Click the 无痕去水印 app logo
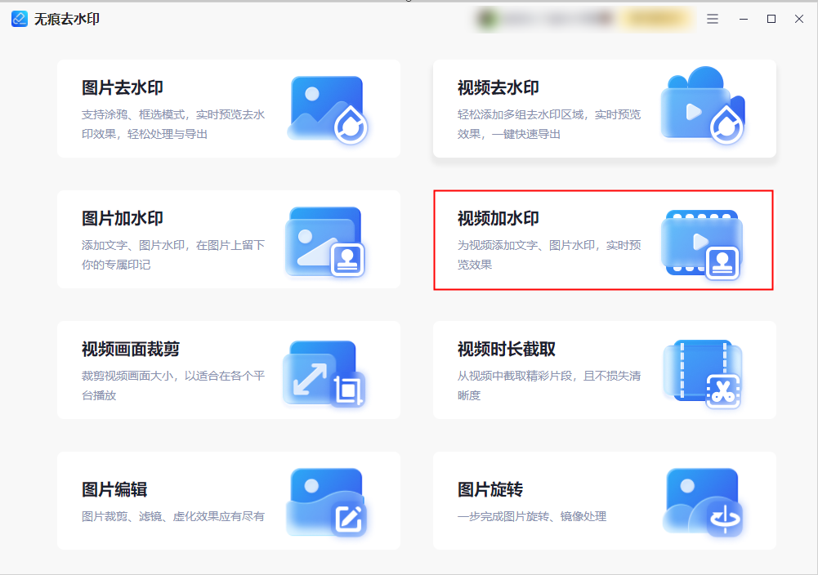This screenshot has height=575, width=818. tap(19, 18)
